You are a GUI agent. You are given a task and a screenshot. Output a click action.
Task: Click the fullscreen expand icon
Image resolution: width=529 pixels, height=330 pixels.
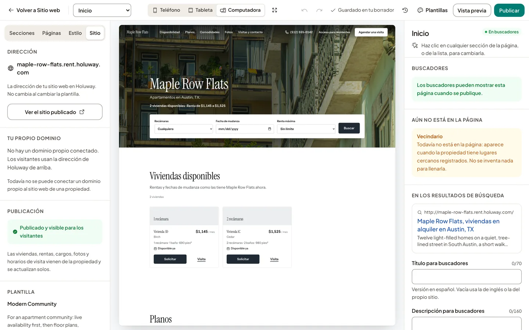tap(274, 10)
